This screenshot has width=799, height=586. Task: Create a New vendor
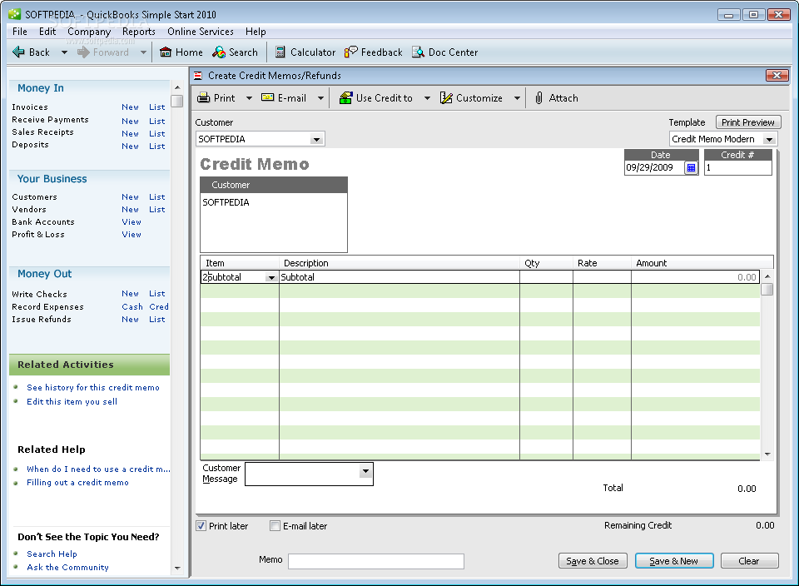(x=130, y=210)
